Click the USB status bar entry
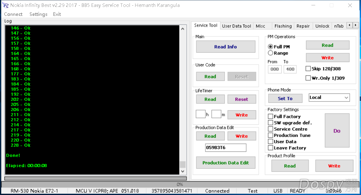Viewport: 361px width, 195px height. (x=278, y=191)
